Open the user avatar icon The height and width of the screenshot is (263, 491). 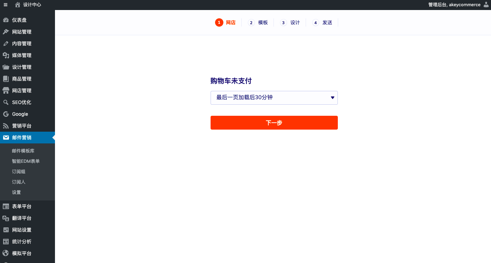(486, 4)
